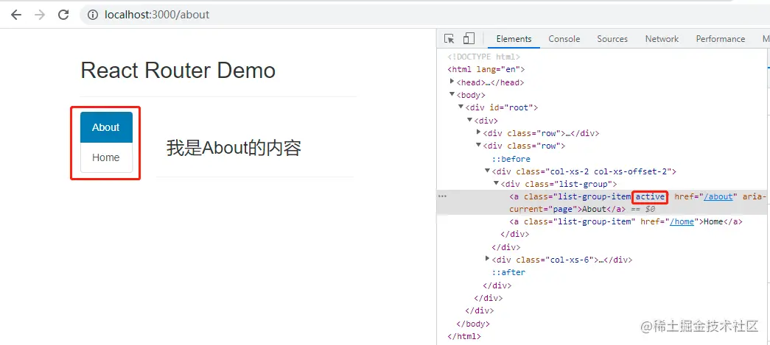This screenshot has height=345, width=770.
Task: Open the three-dot menu beside the selected DOM row
Action: click(x=442, y=196)
